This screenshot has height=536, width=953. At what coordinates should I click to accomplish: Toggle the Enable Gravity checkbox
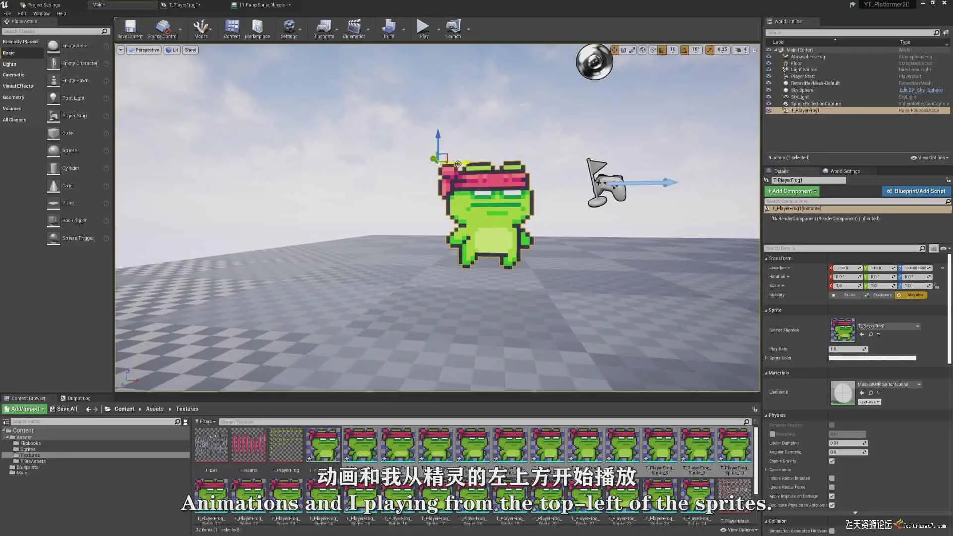tap(832, 461)
